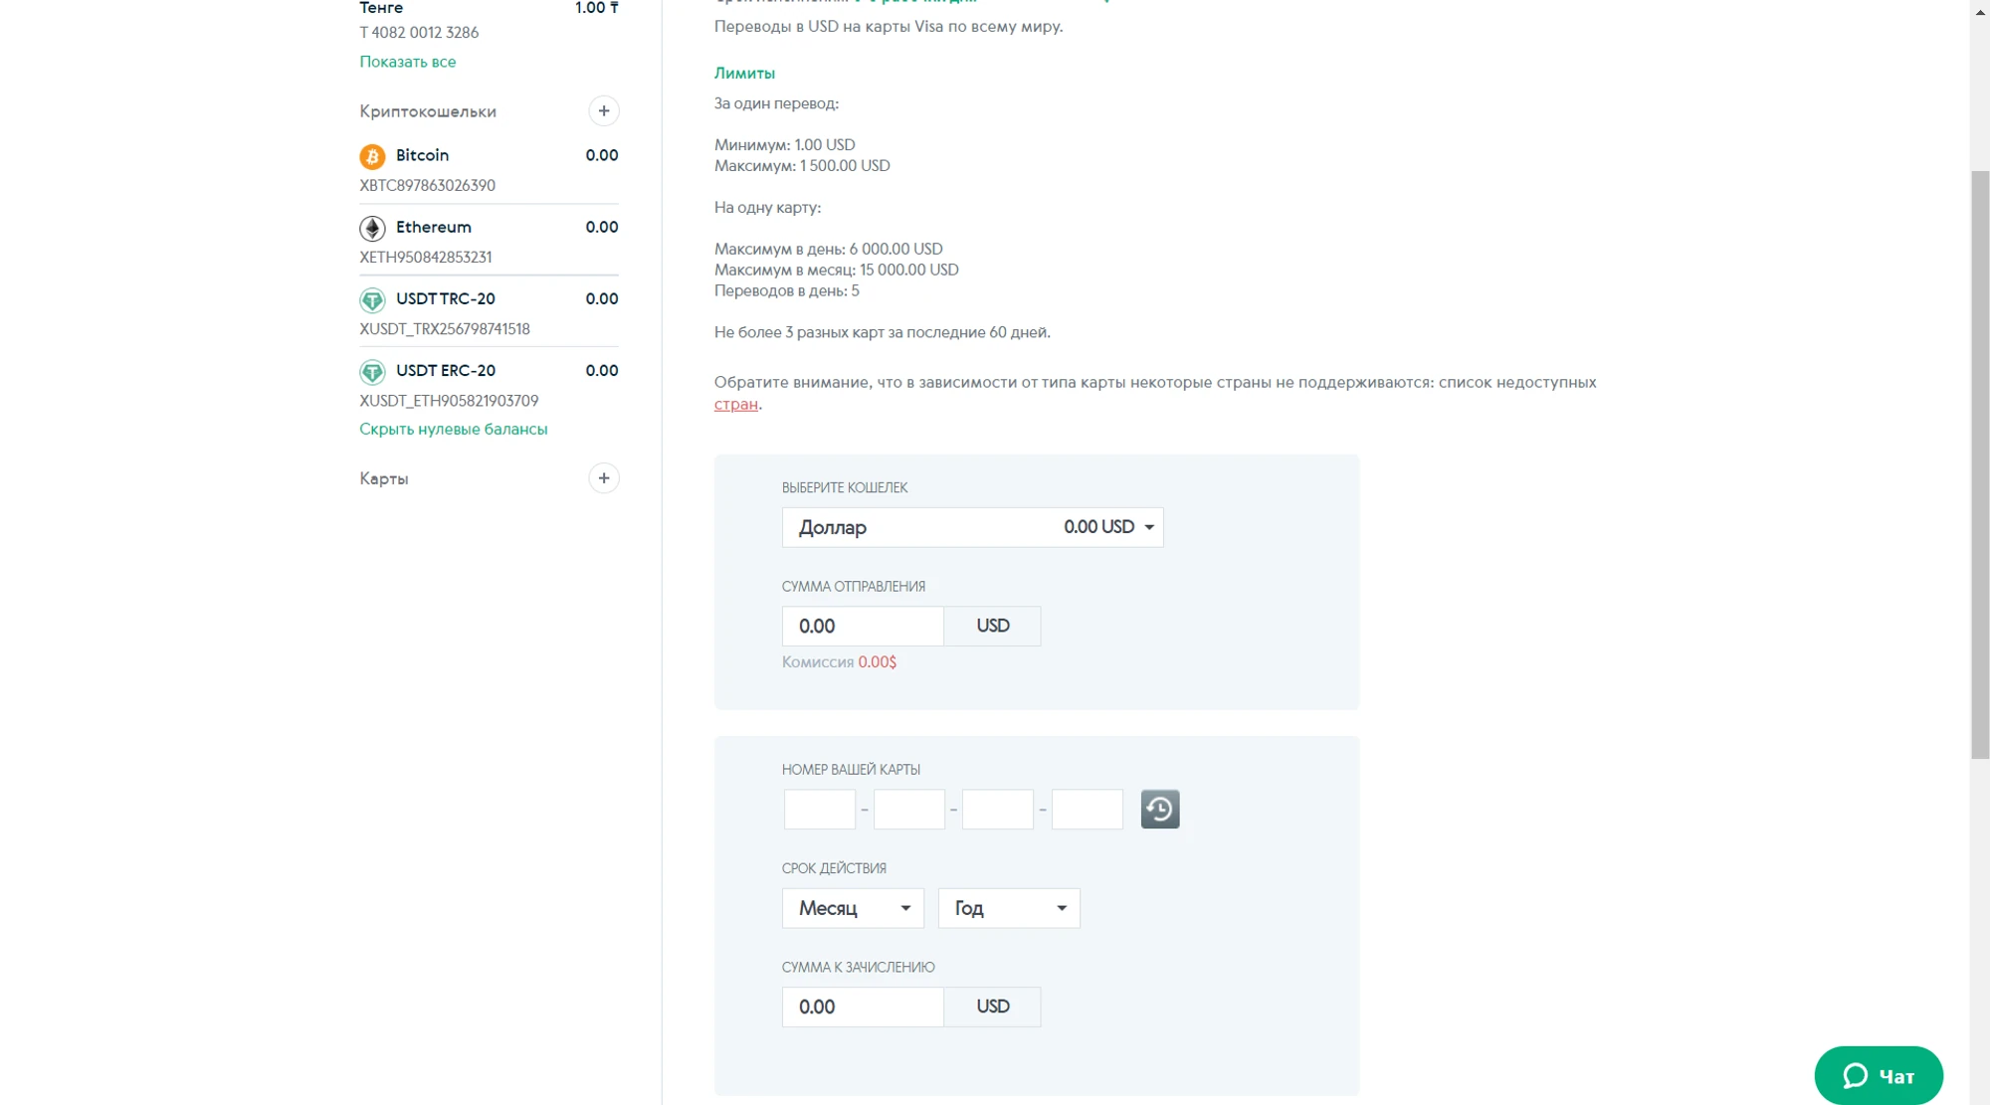Open saved cards history icon
1990x1105 pixels.
tap(1159, 809)
